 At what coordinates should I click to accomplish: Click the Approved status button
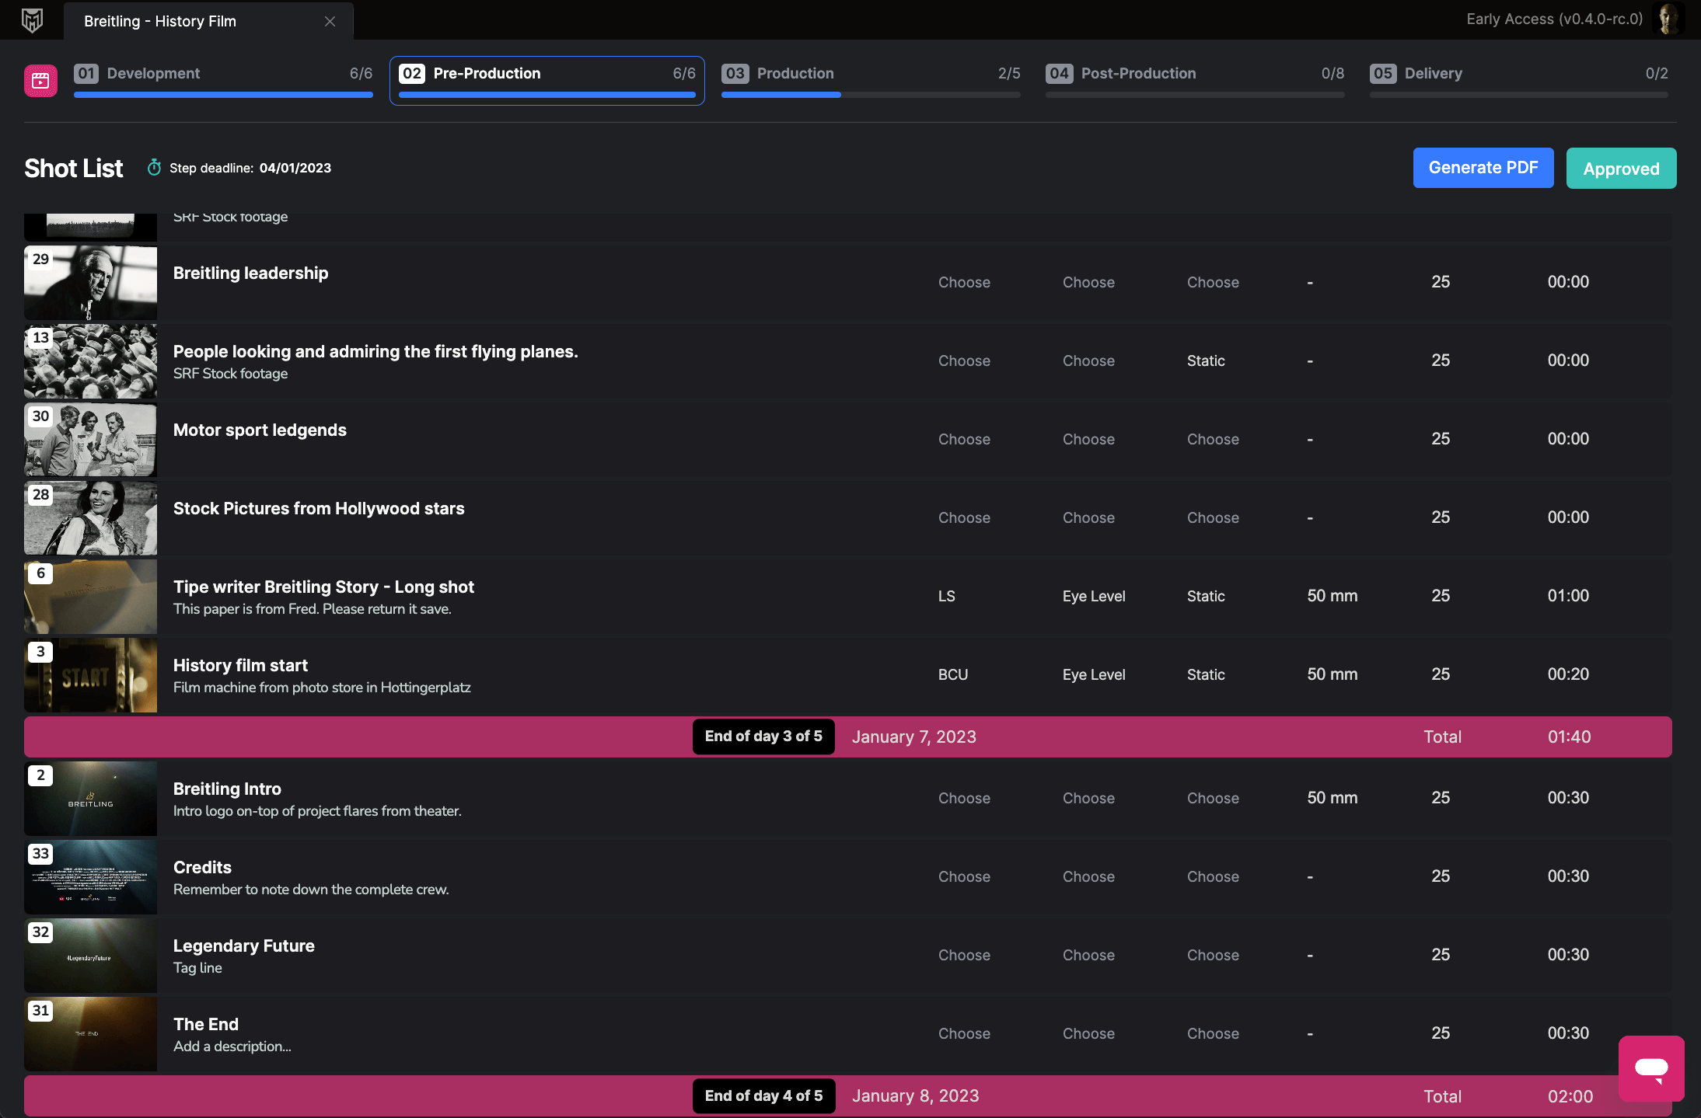[x=1622, y=169]
